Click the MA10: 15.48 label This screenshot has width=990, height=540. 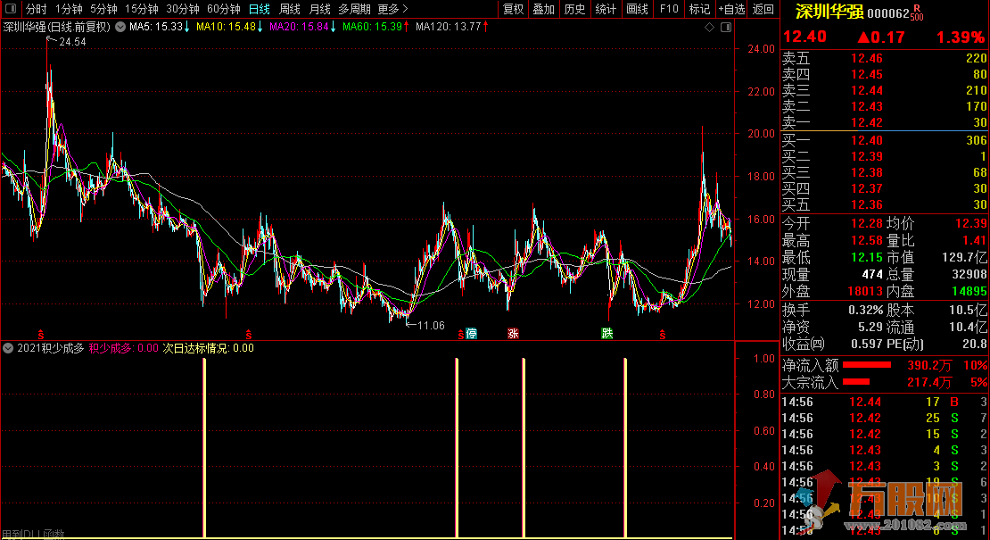tap(226, 27)
